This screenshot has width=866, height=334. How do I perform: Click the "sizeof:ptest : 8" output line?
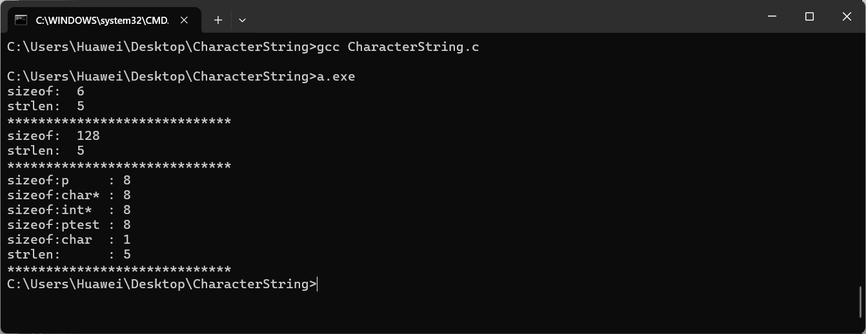[69, 225]
